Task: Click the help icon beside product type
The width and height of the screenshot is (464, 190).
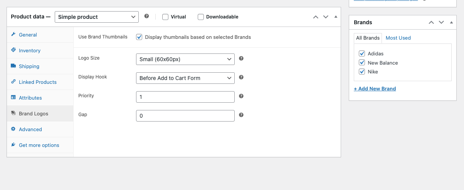Action: point(146,17)
